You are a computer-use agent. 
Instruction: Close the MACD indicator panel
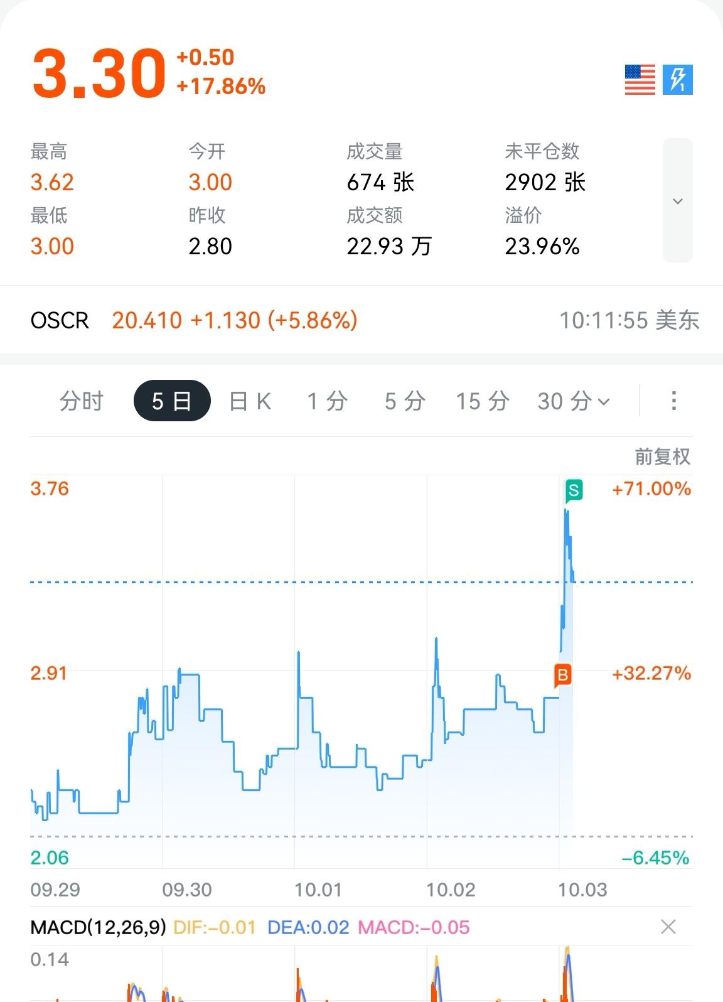[x=668, y=927]
